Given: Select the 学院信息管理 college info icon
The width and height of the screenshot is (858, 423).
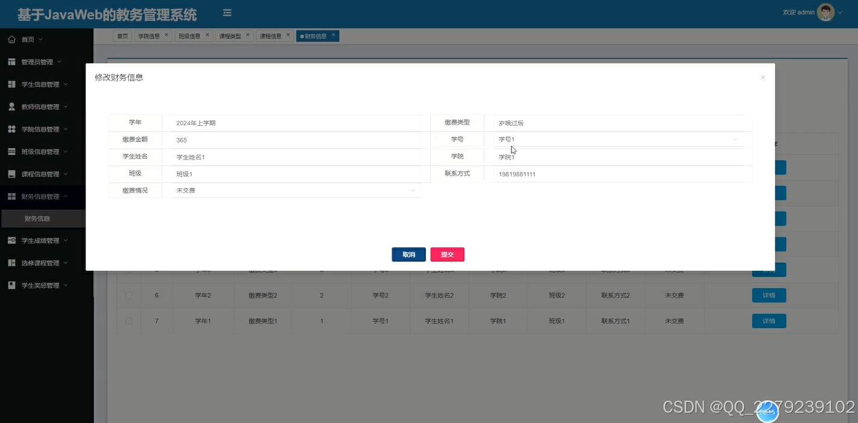Looking at the screenshot, I should click(11, 129).
